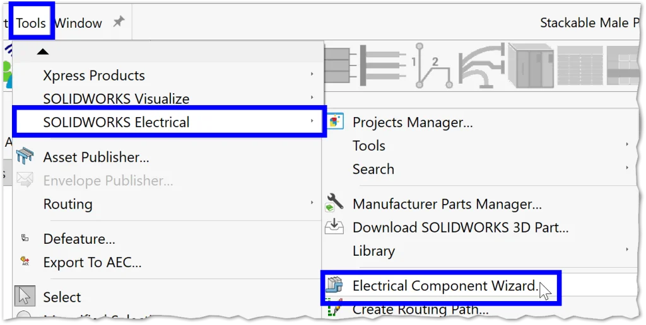Click the Defeature icon
The height and width of the screenshot is (325, 646).
(x=25, y=239)
